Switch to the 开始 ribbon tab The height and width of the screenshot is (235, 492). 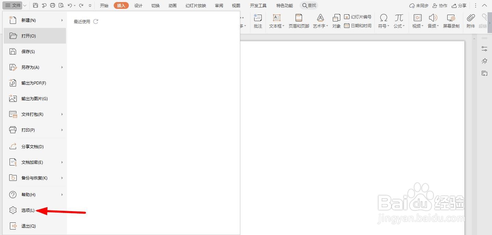(x=104, y=5)
